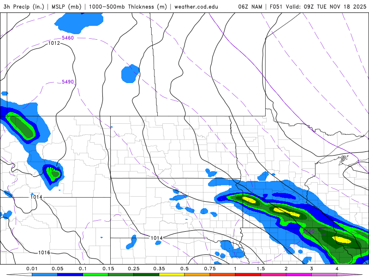Screen dimensions: 369x277
Task: Click the "MSLP (mb)" header label
Action: [x=65, y=6]
